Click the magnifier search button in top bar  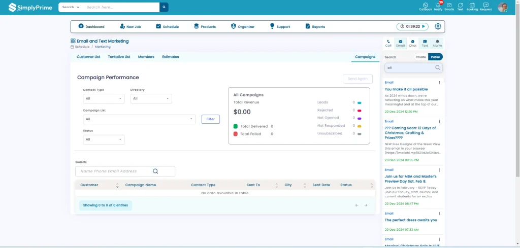pyautogui.click(x=164, y=7)
